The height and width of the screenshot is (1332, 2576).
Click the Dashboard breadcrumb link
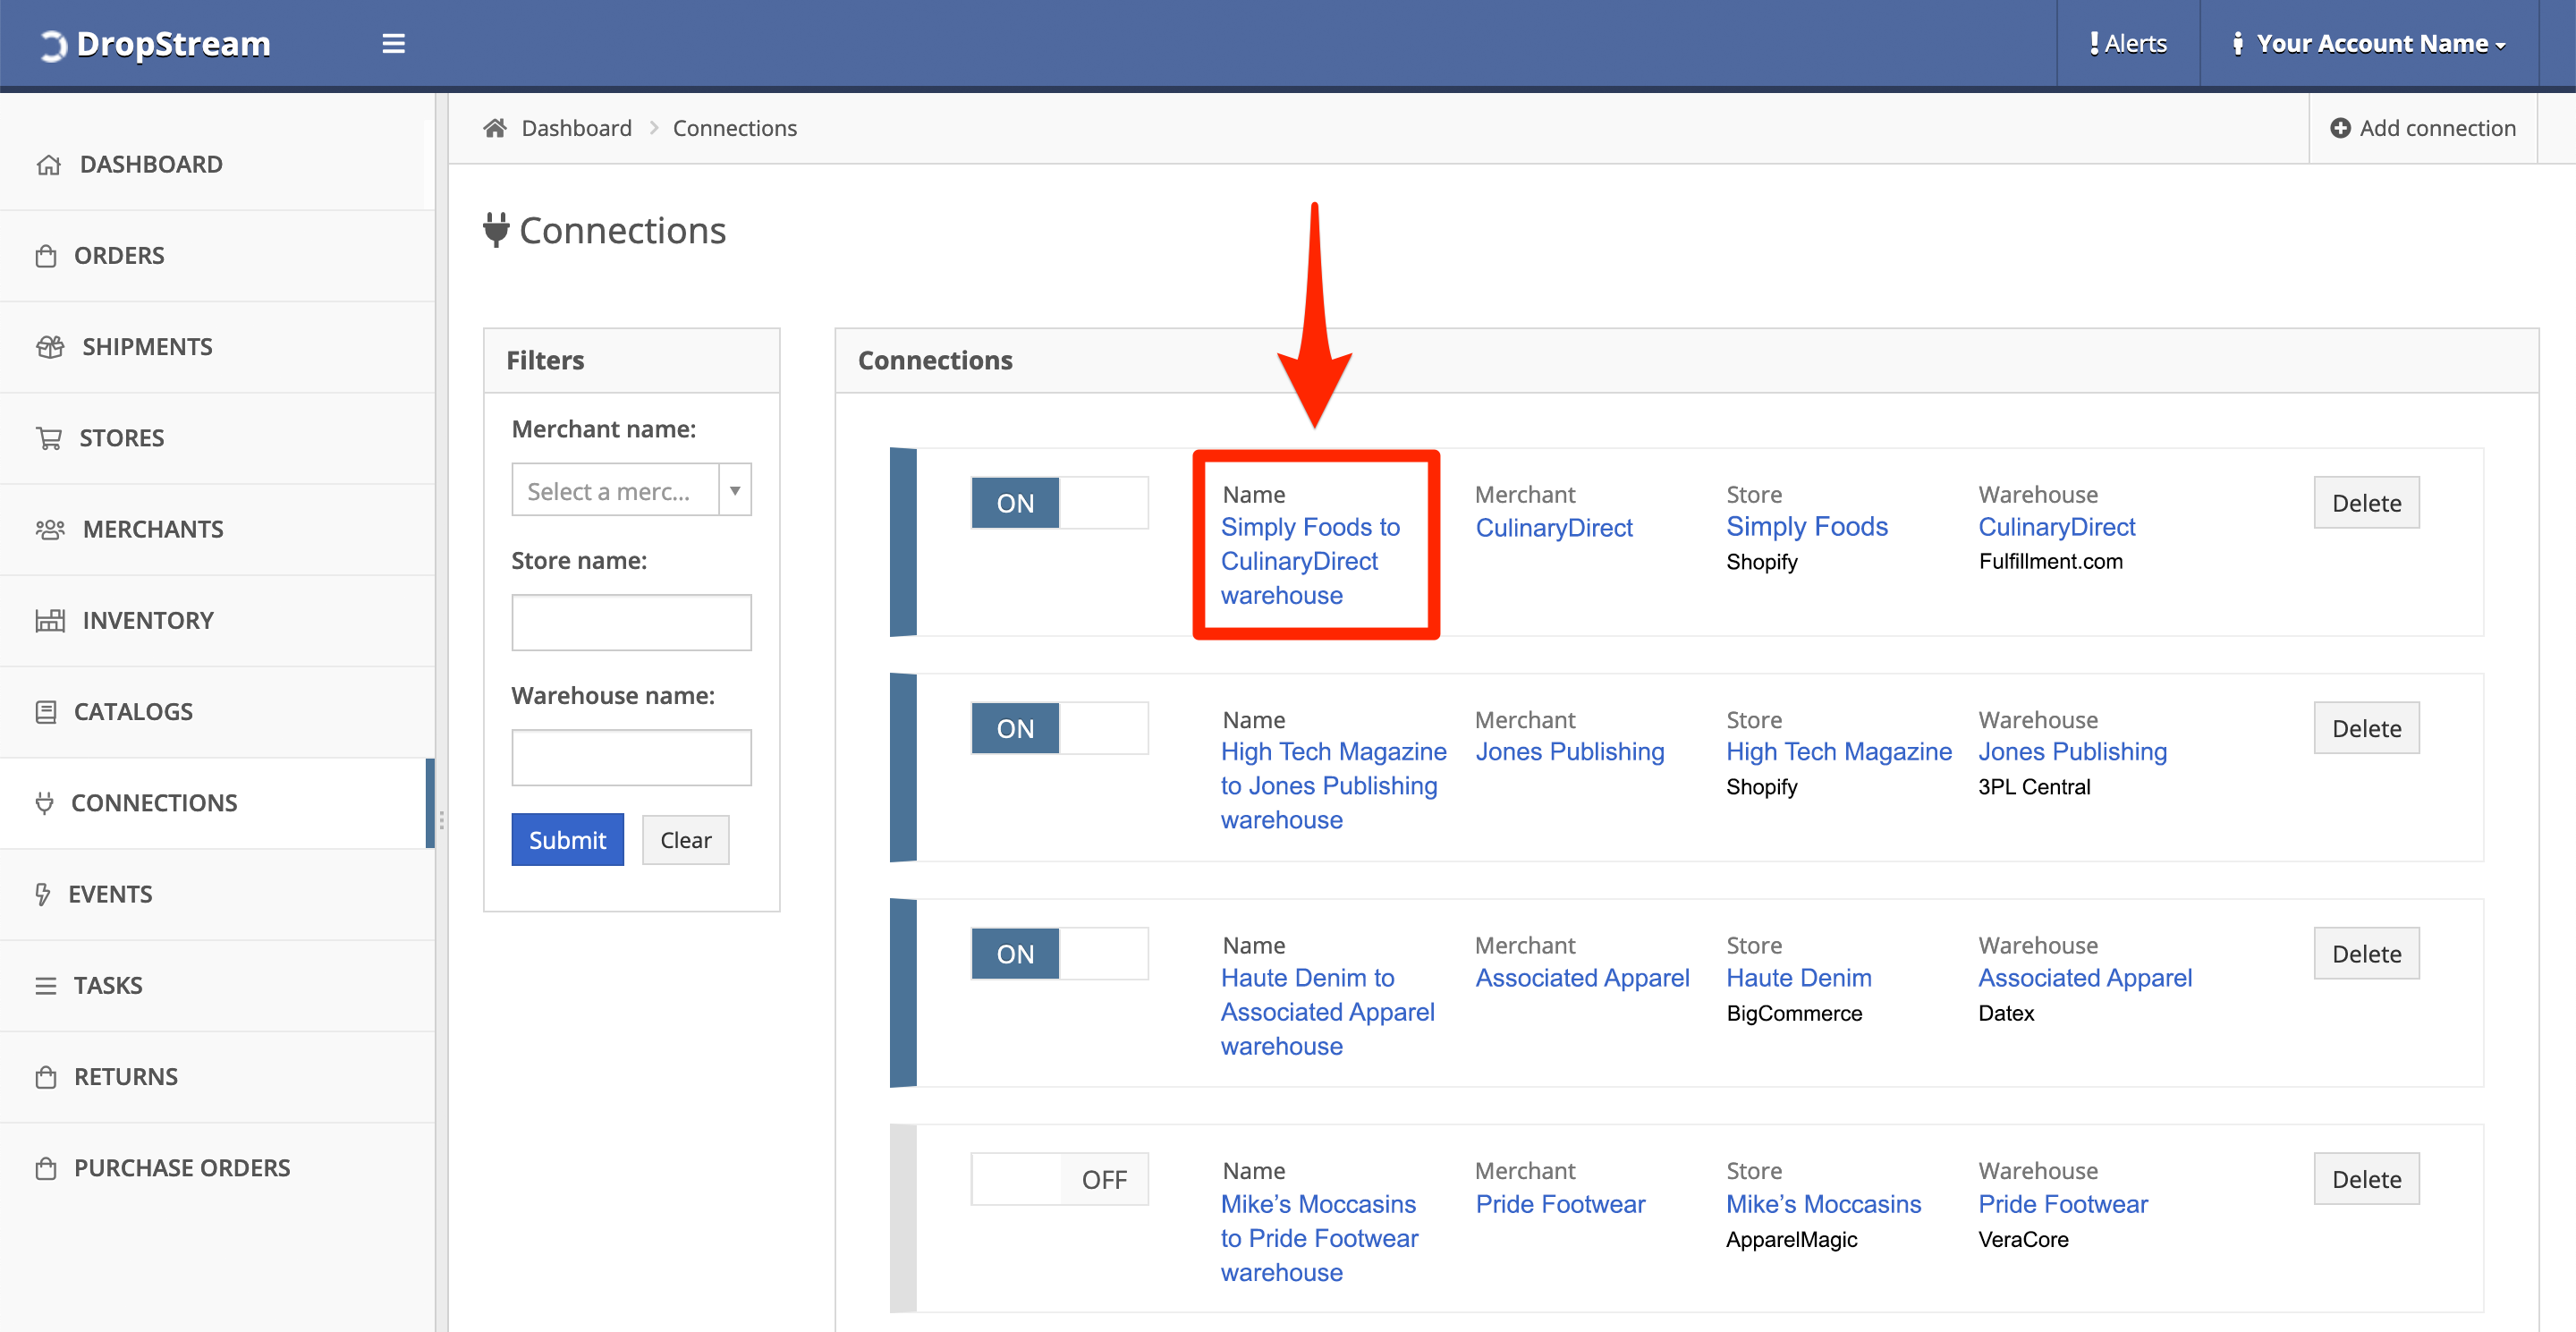click(x=576, y=128)
